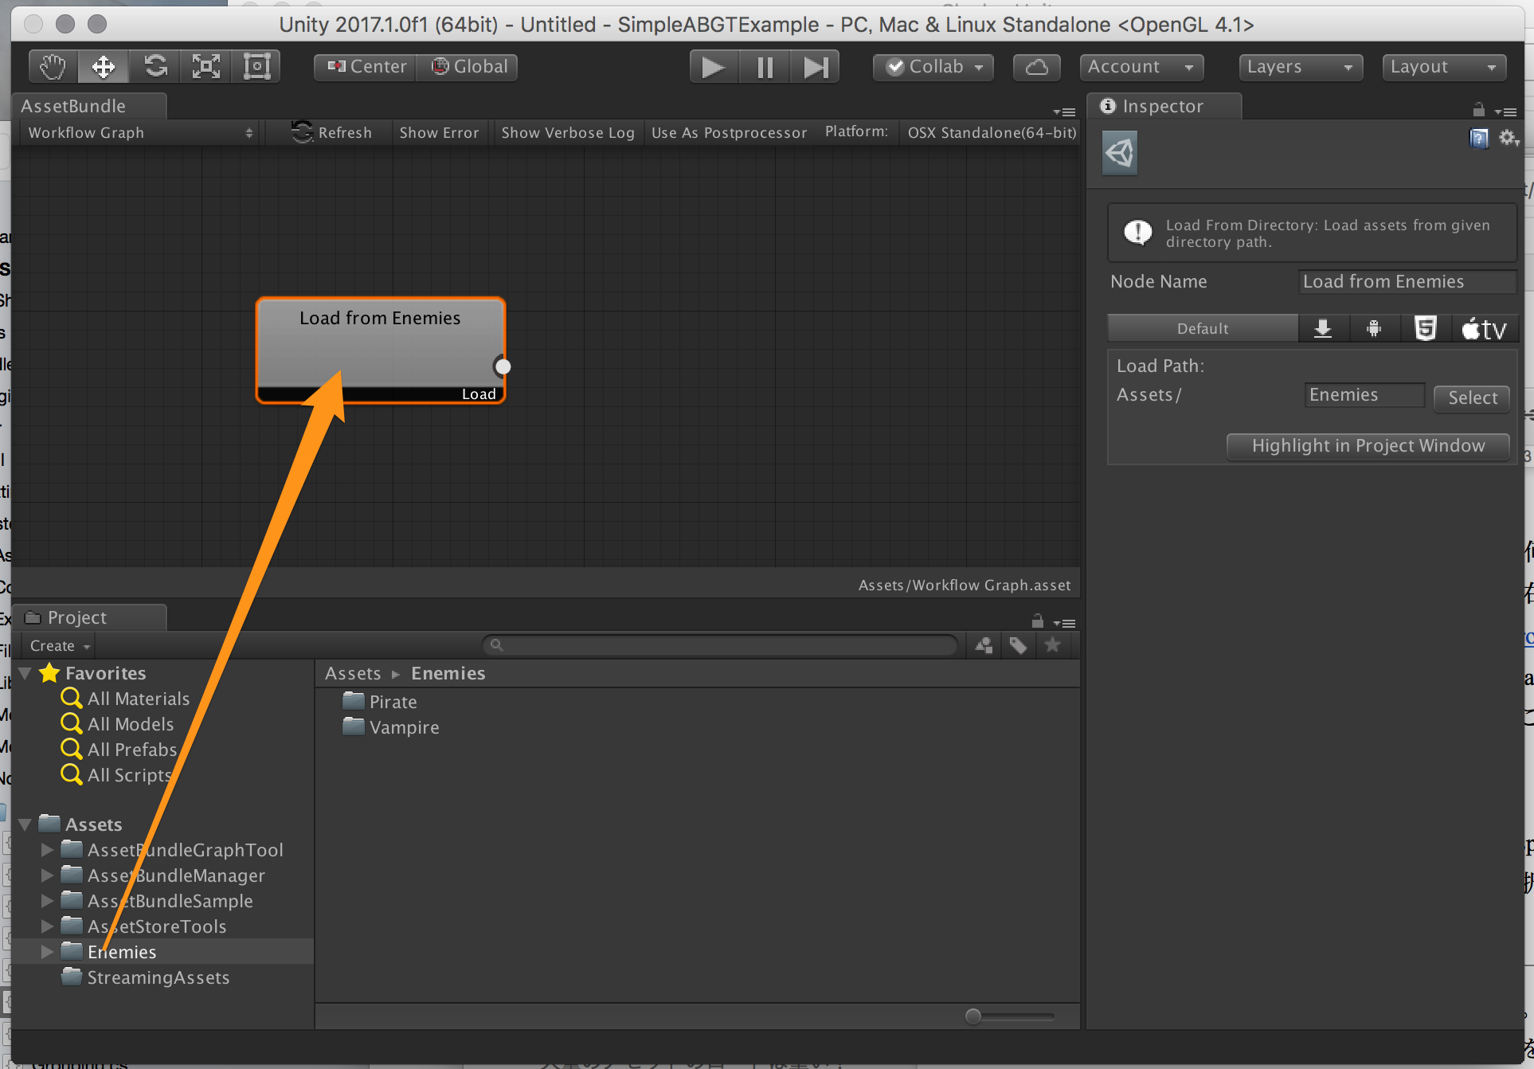Open Search by Type filter
Image resolution: width=1534 pixels, height=1069 pixels.
(x=984, y=645)
